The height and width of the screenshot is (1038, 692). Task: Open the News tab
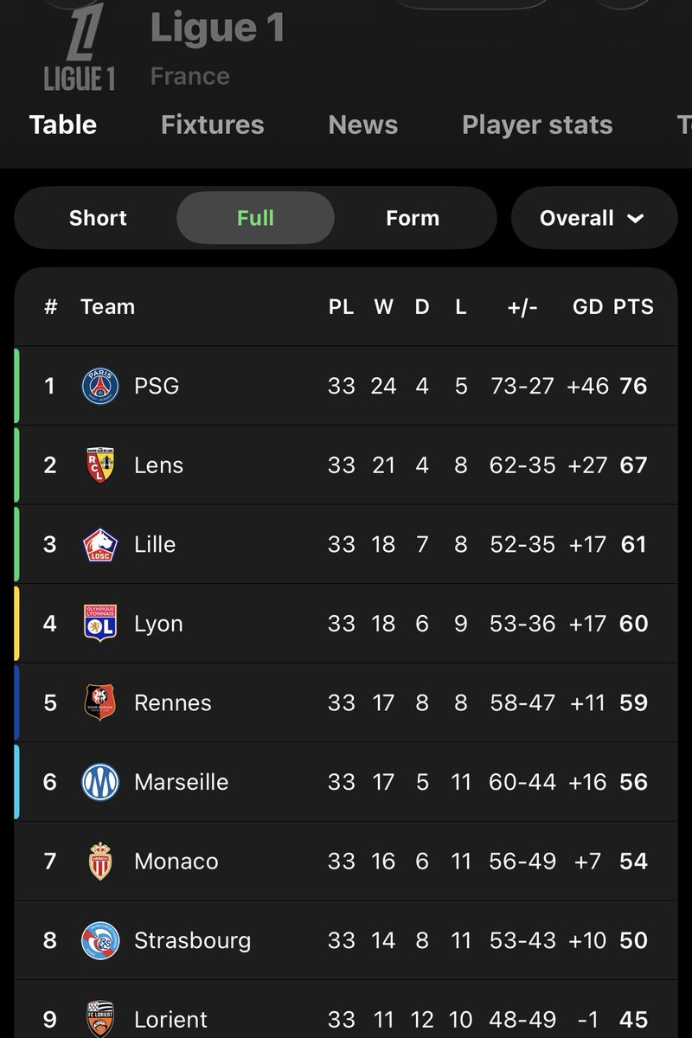tap(363, 125)
